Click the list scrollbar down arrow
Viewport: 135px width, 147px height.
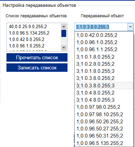(x=64, y=48)
